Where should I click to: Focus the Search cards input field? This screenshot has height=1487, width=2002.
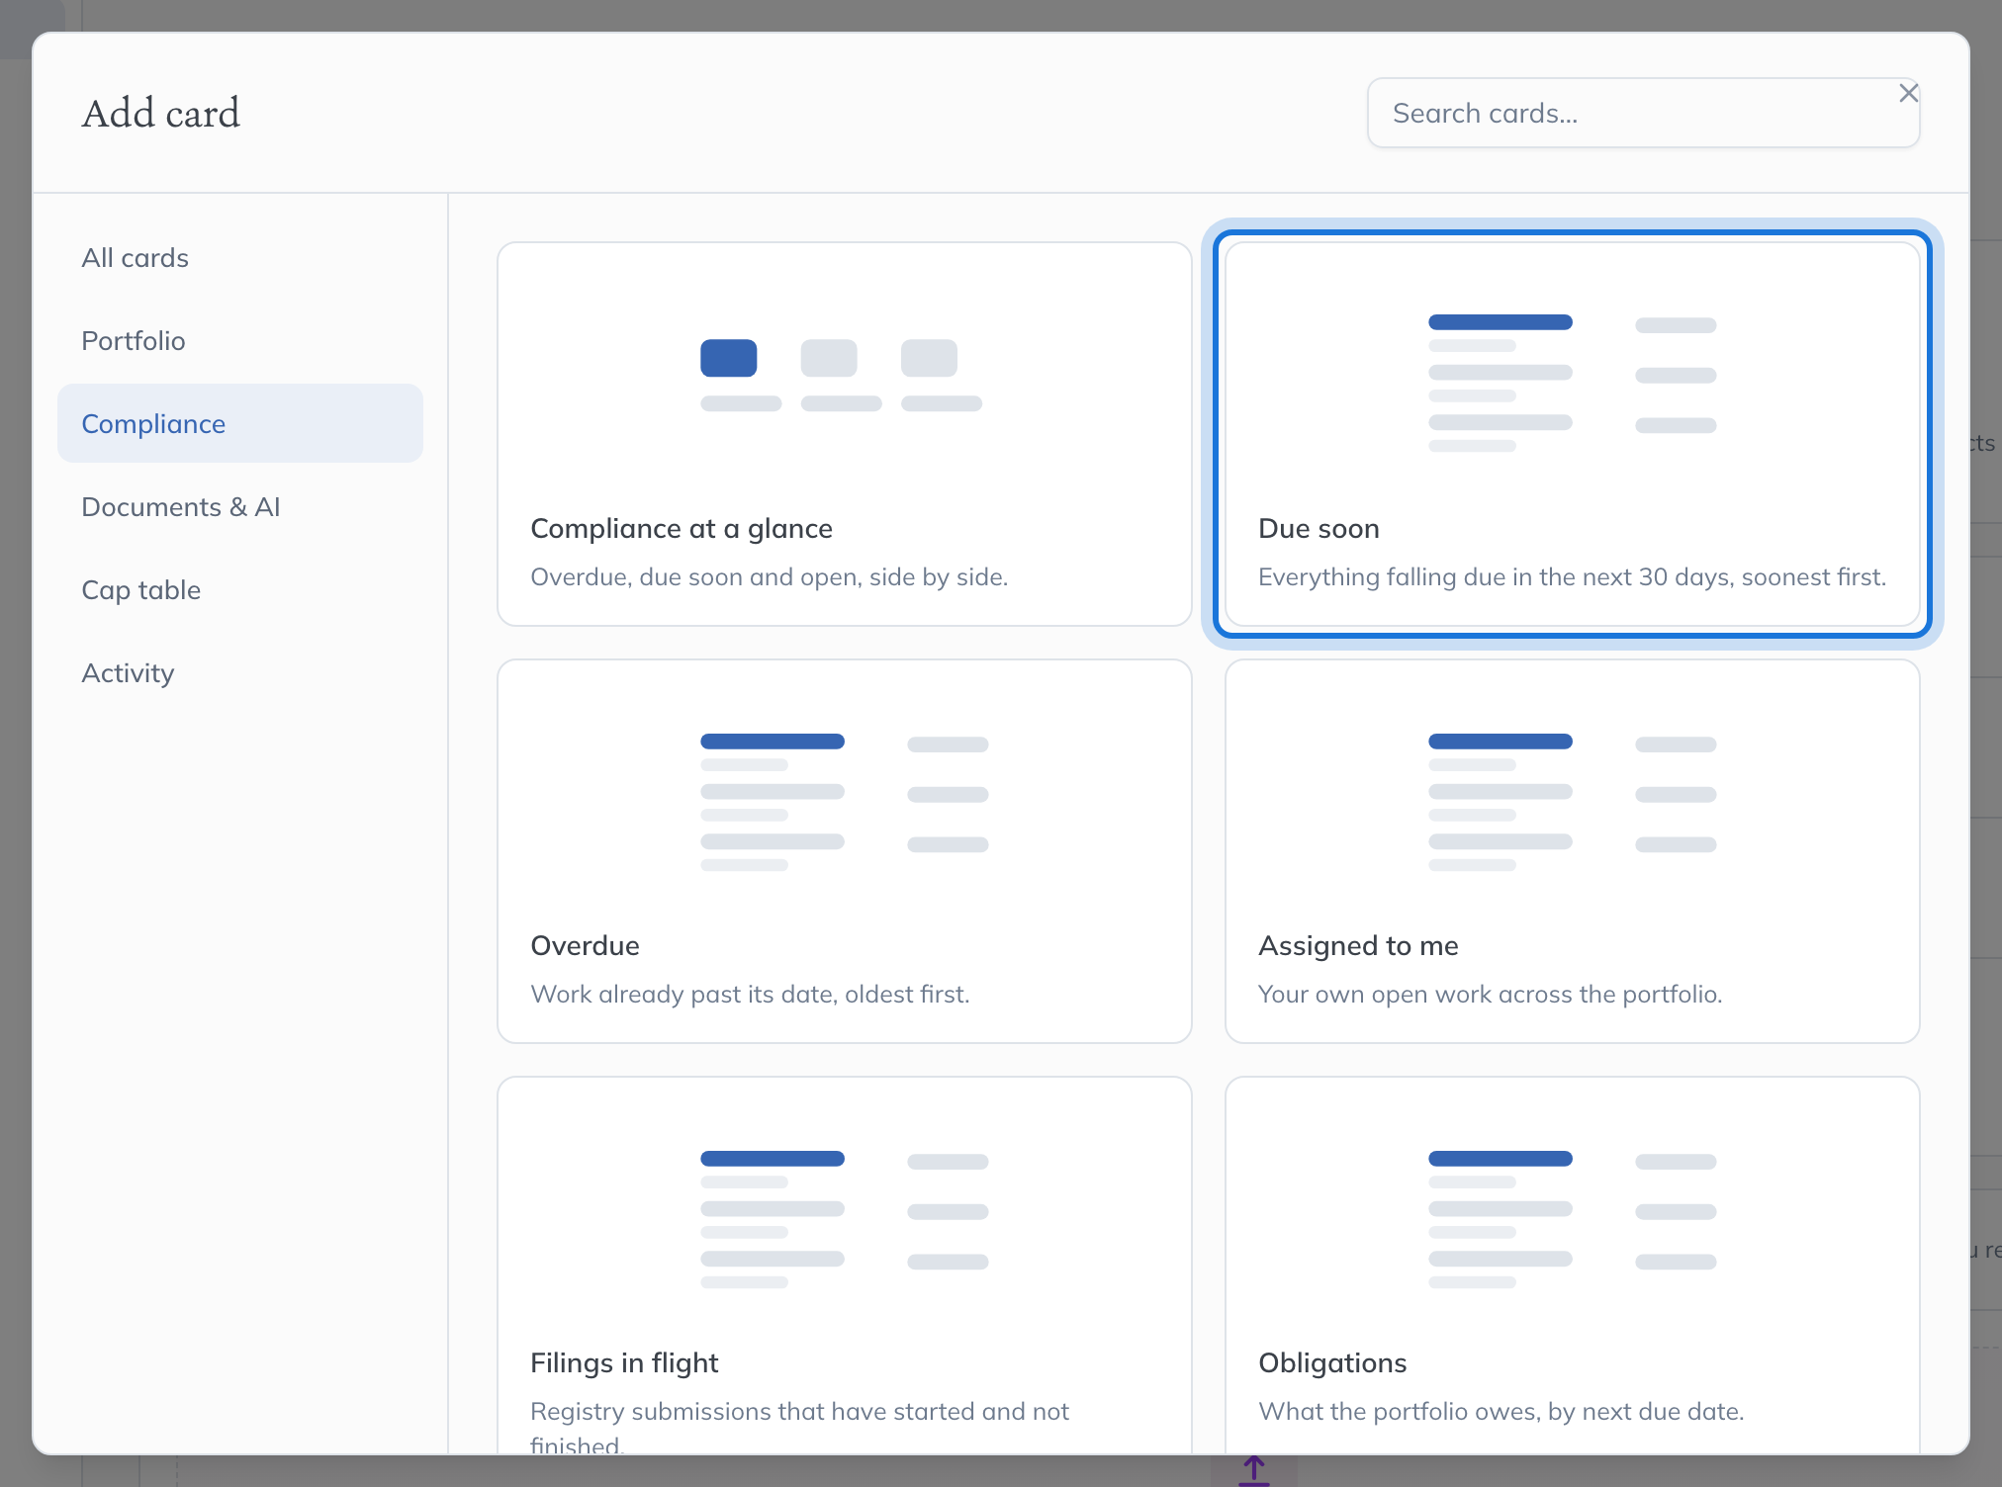click(x=1643, y=114)
